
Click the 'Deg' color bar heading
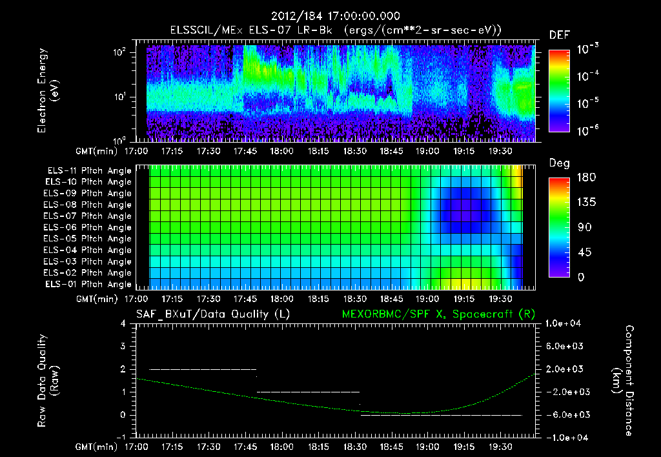560,163
